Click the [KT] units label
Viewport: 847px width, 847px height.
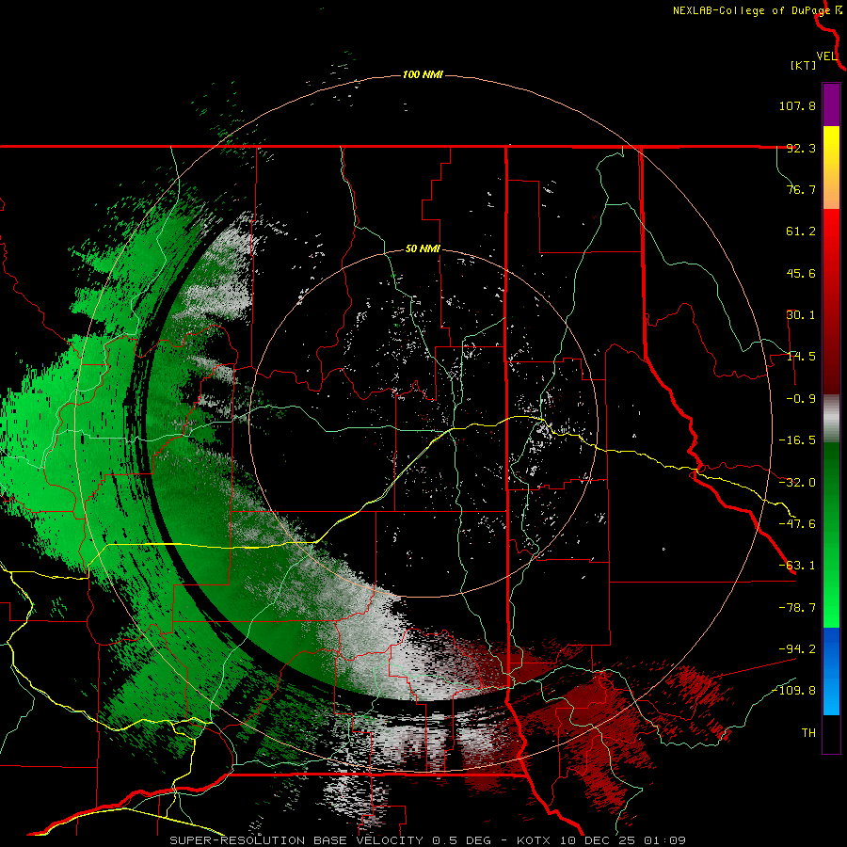(x=804, y=65)
